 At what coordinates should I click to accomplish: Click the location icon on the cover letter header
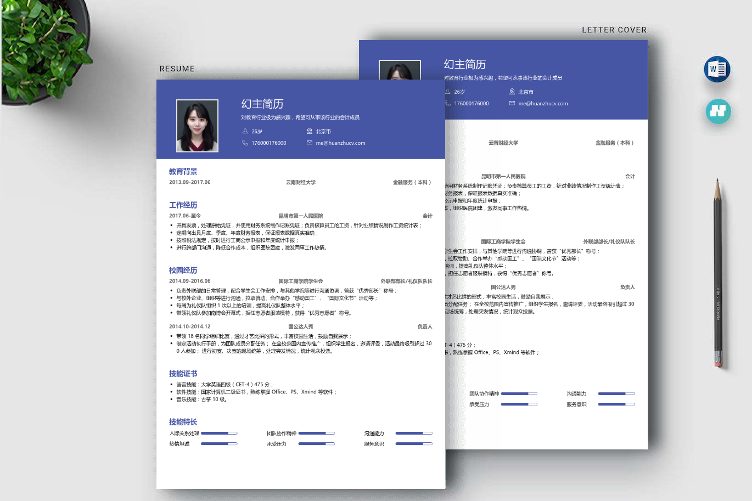tap(512, 92)
